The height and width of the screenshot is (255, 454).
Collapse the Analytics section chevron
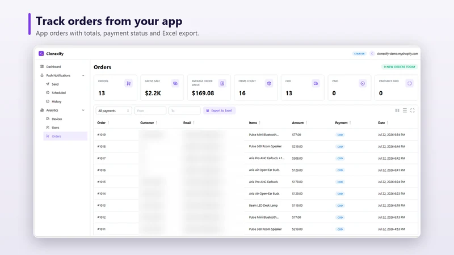(83, 110)
